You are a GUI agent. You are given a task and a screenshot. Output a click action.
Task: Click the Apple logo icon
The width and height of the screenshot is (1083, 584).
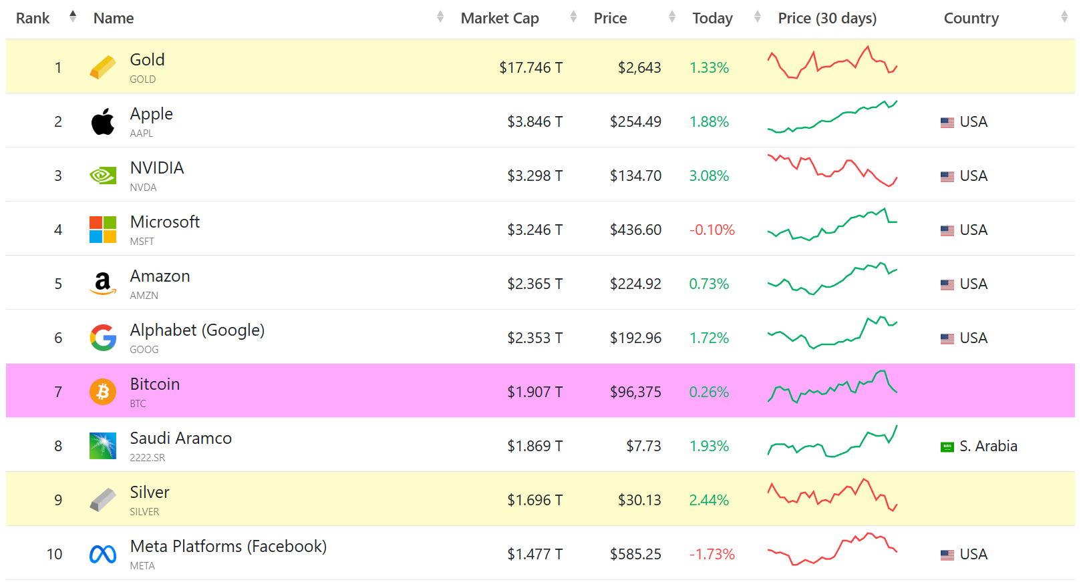click(x=103, y=121)
